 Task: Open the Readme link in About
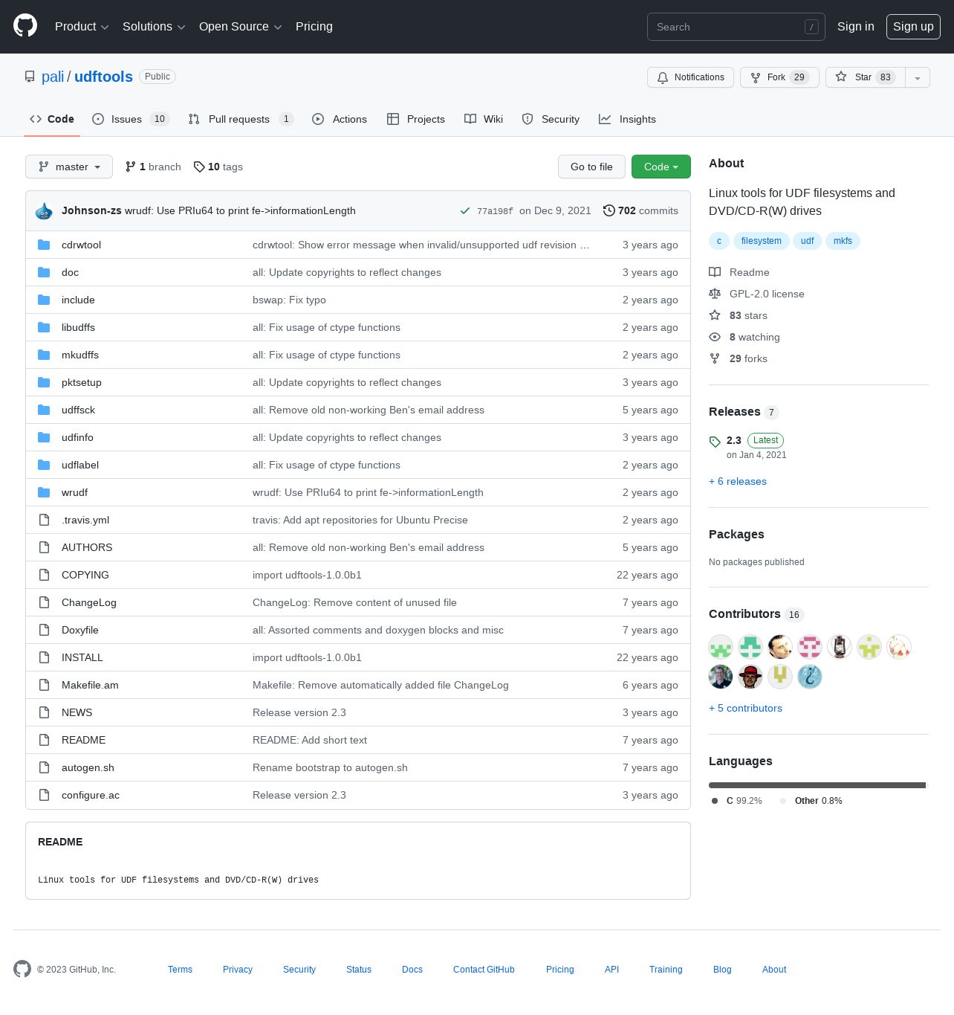tap(739, 272)
